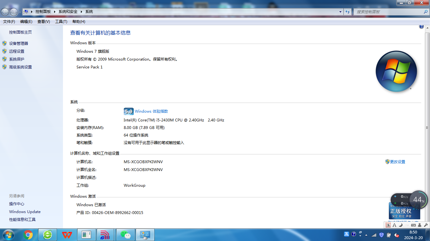Open 高级系统设置
Image resolution: width=430 pixels, height=241 pixels.
click(20, 67)
